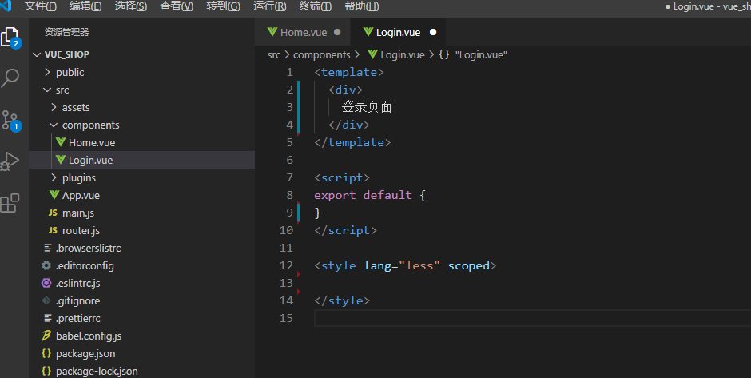Click the Vue icon beside App.vue

[54, 195]
